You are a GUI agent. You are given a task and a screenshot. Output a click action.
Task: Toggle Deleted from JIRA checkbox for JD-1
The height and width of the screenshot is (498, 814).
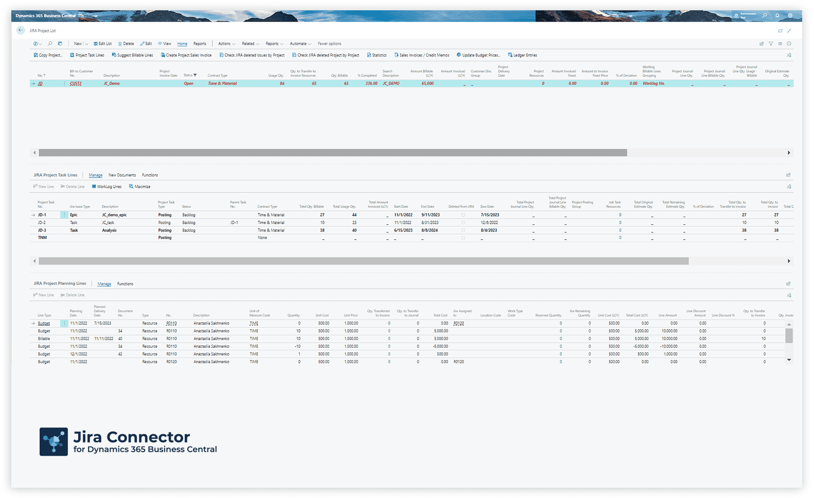point(463,215)
